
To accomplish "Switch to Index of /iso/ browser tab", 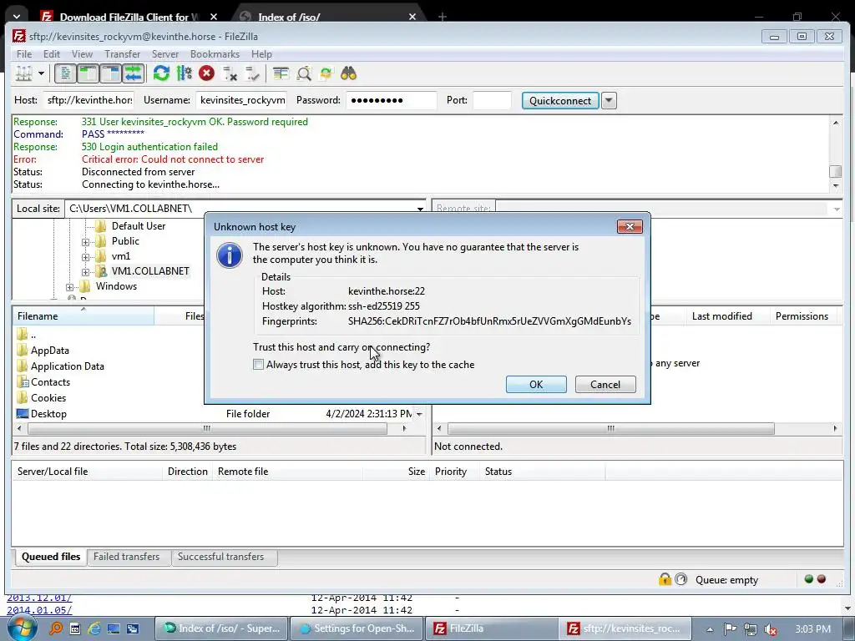I will pos(327,17).
